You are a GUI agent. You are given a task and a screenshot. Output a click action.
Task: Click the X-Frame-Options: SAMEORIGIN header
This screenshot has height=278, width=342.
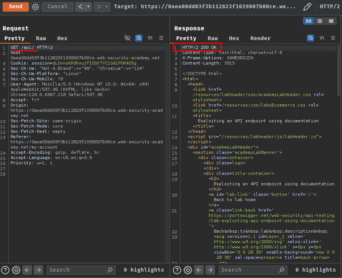[x=217, y=58]
